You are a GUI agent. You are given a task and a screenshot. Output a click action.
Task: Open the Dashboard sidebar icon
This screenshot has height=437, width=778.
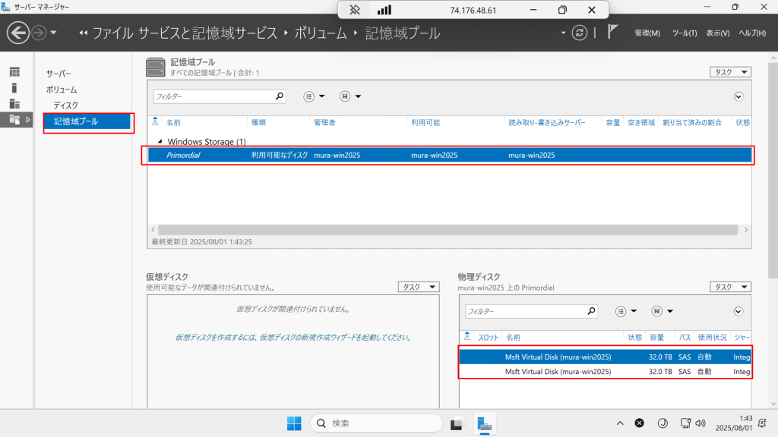click(x=15, y=72)
